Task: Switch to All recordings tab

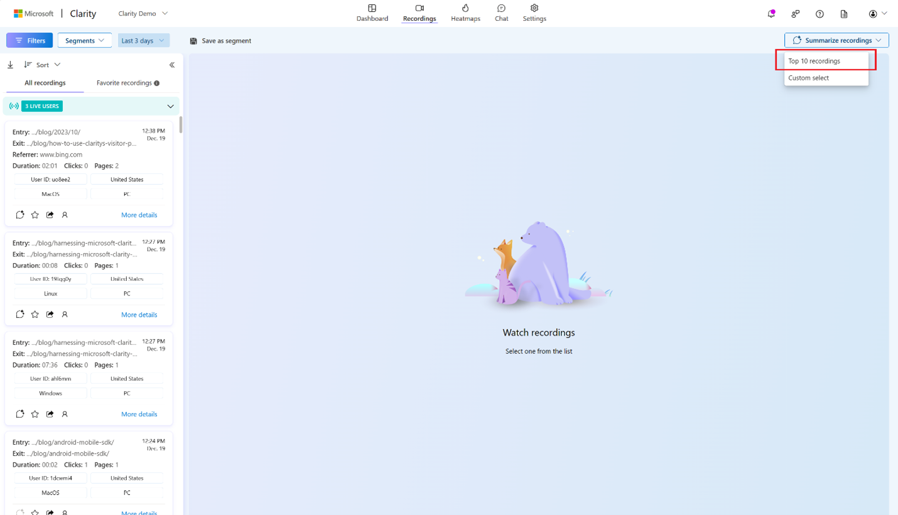Action: (x=45, y=83)
